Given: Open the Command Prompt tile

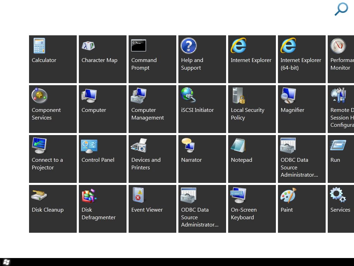Looking at the screenshot, I should pos(152,59).
